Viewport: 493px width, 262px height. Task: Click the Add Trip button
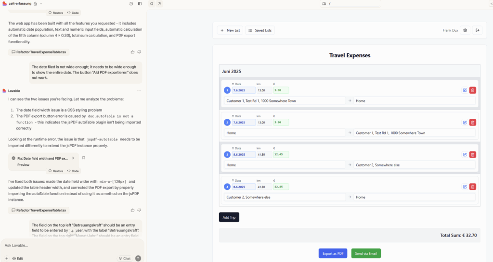(229, 217)
